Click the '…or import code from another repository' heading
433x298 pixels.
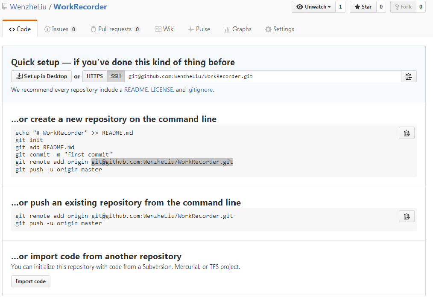tap(97, 256)
